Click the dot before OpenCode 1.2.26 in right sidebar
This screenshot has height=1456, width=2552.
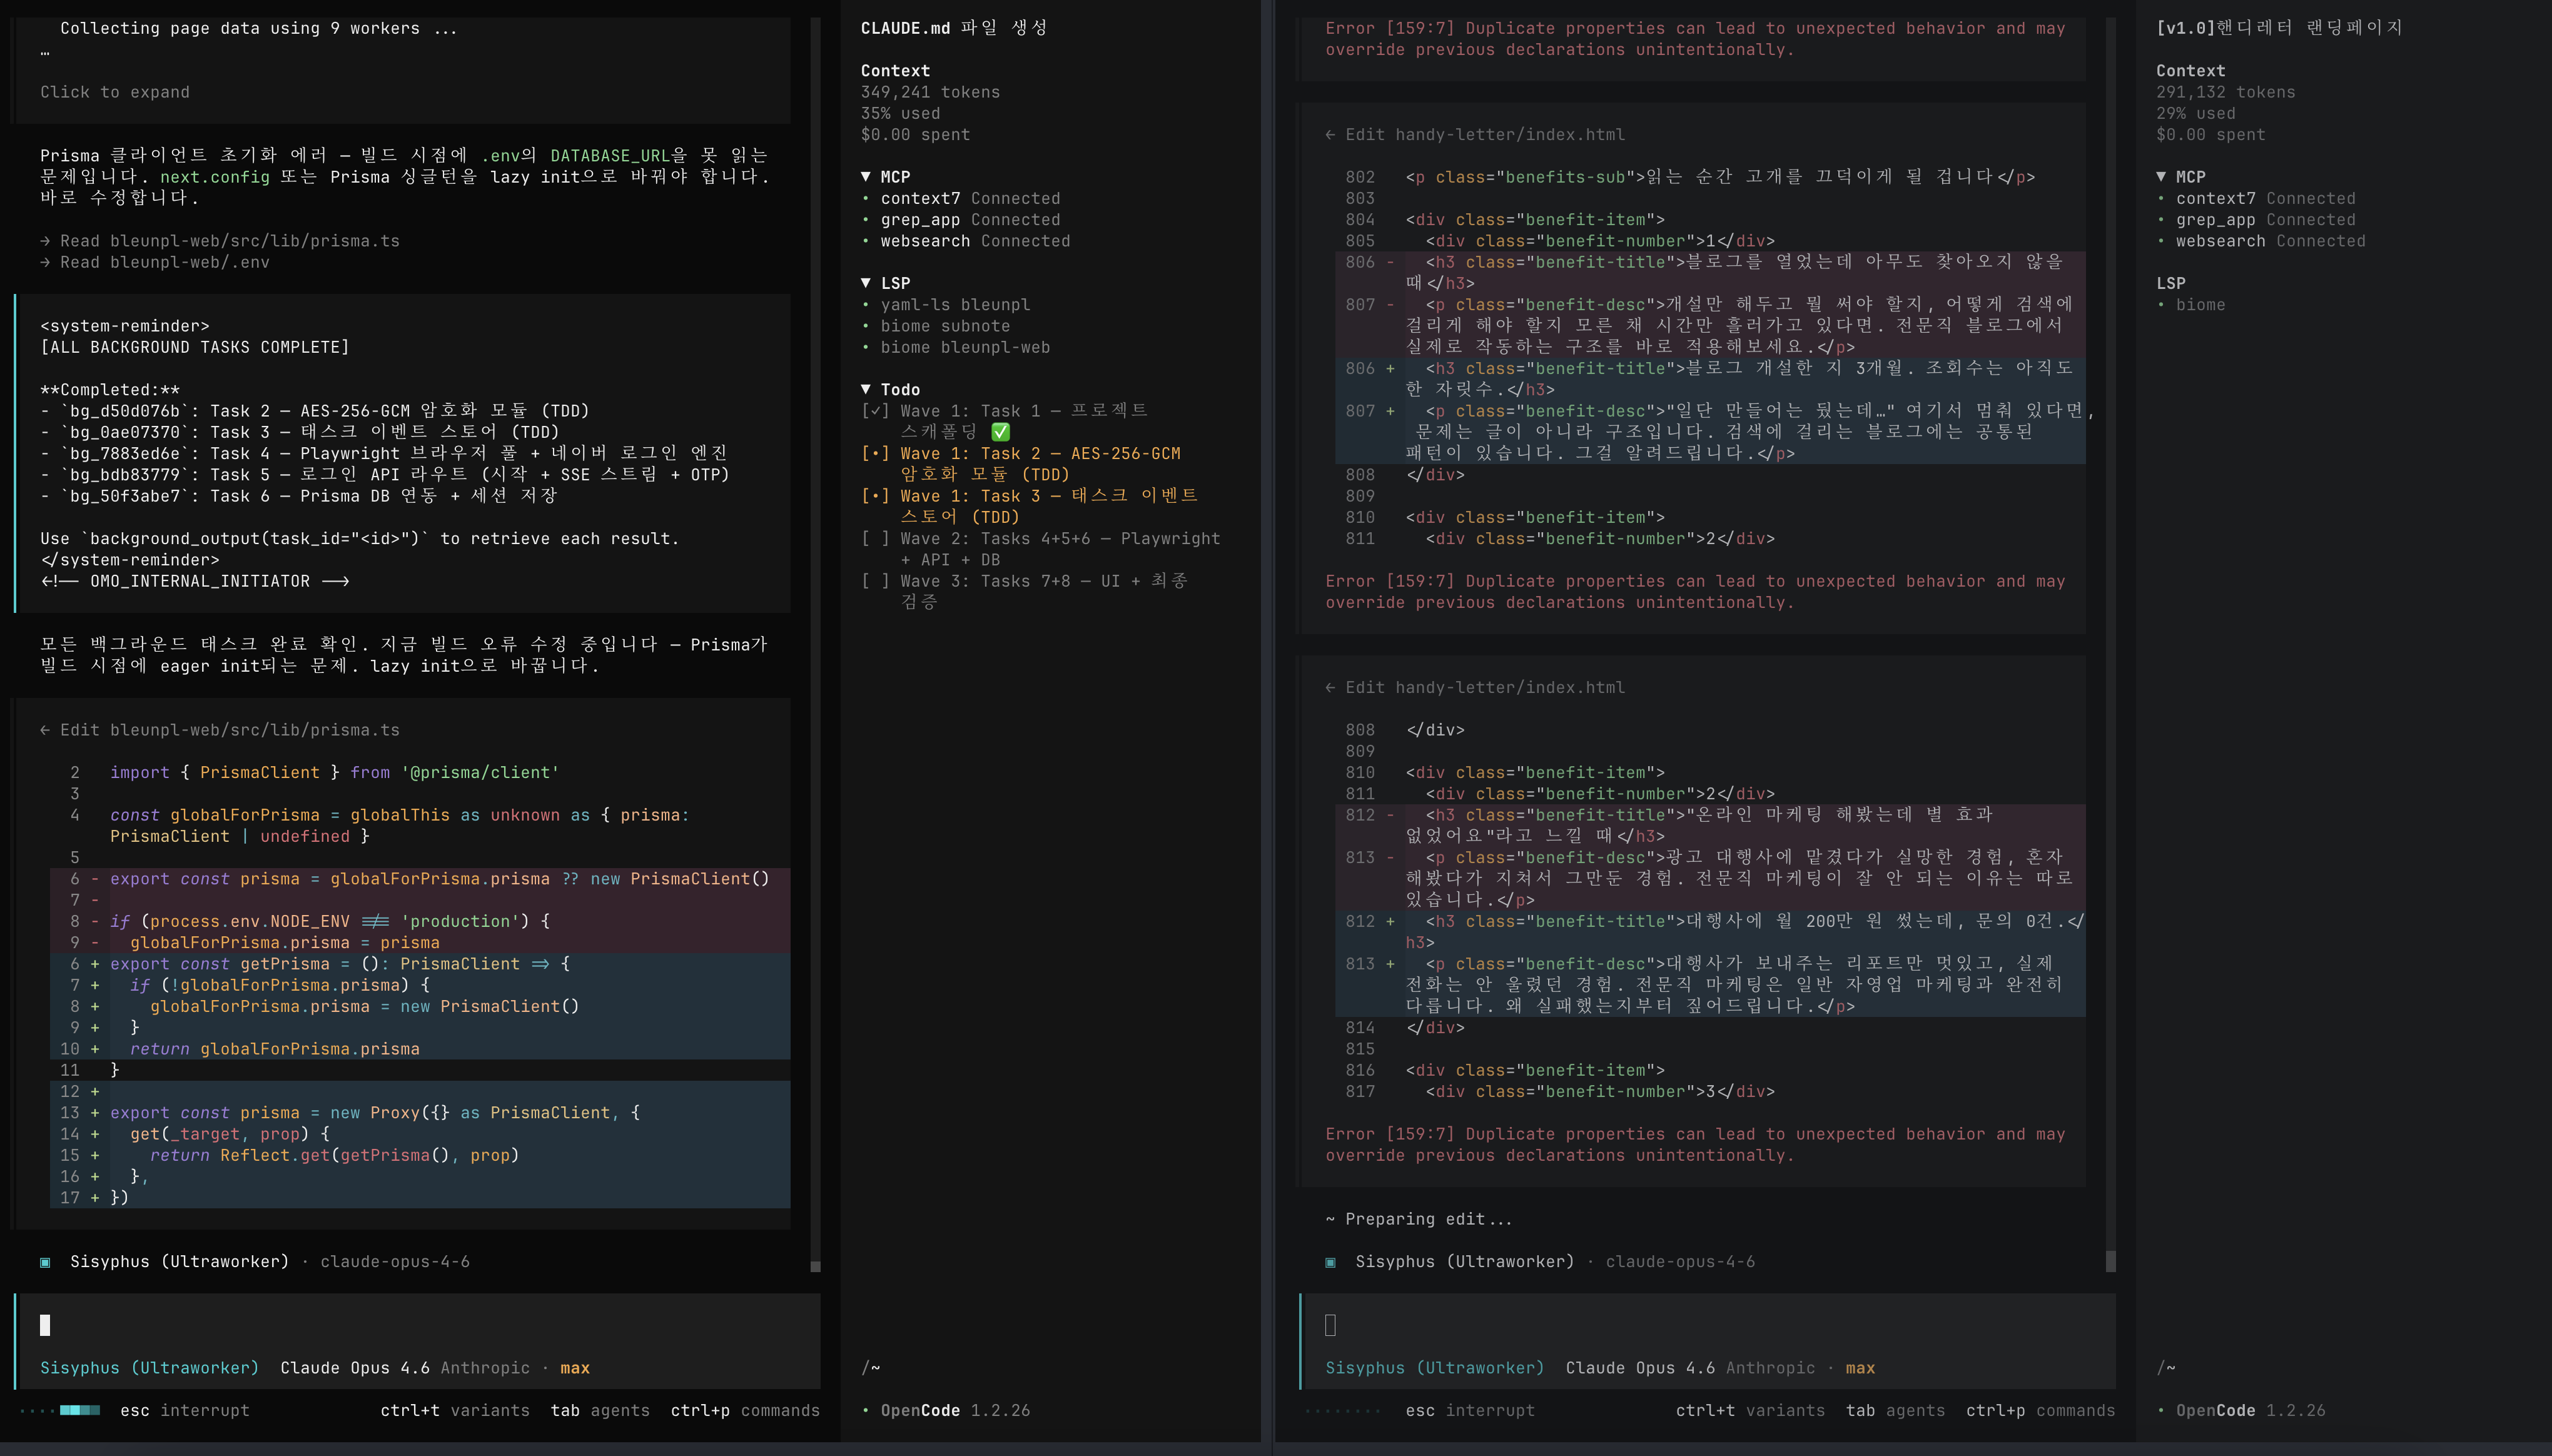[x=2161, y=1411]
